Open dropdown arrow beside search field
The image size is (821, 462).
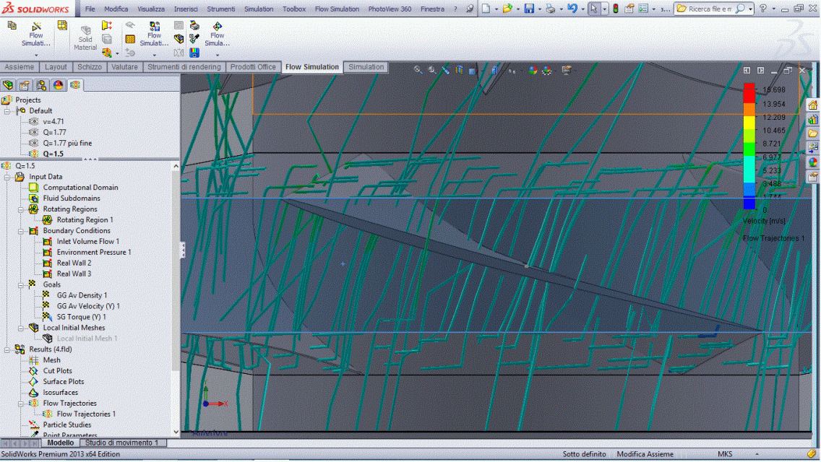750,9
